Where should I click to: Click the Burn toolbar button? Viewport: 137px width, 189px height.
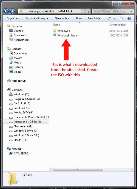[79, 18]
